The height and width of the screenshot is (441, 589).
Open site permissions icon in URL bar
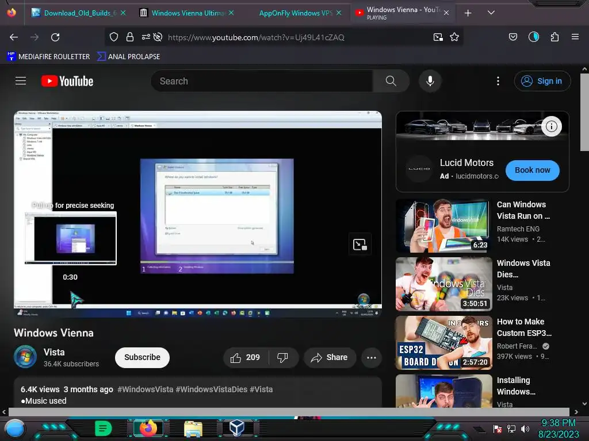tap(146, 37)
